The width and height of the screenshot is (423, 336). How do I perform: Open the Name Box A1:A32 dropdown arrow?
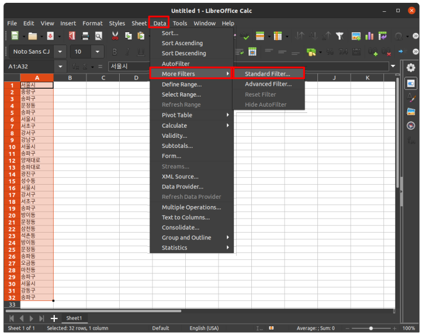[60, 66]
